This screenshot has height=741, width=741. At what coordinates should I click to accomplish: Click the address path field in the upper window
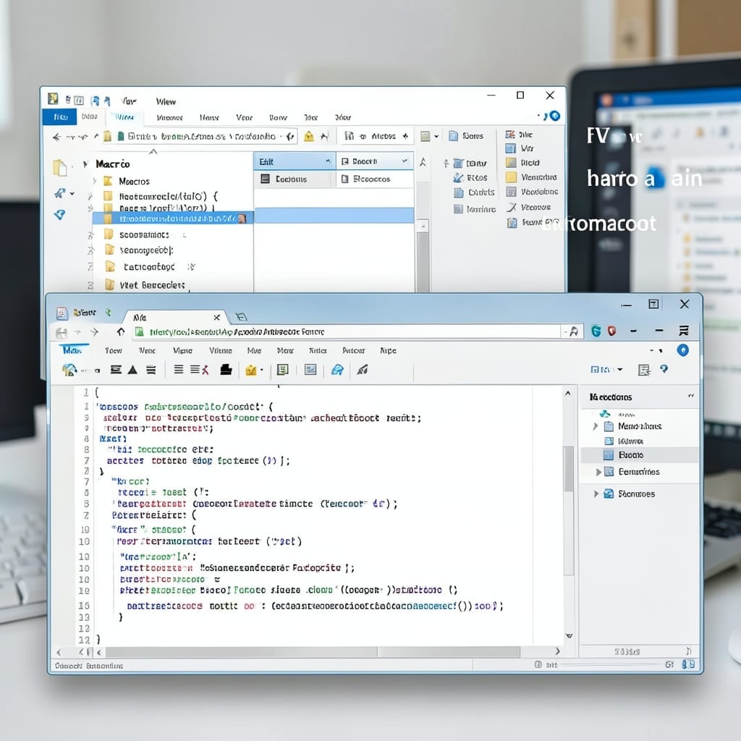click(x=206, y=137)
